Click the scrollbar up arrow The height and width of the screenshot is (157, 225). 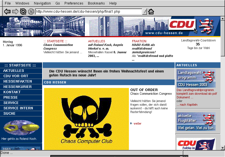click(x=222, y=19)
